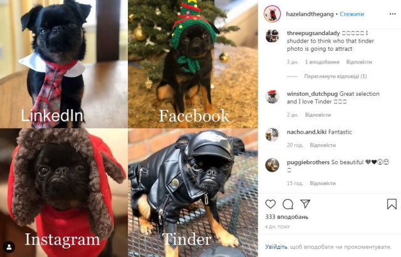This screenshot has width=401, height=257.
Task: Open the three-dots more options menu
Action: 393,14
